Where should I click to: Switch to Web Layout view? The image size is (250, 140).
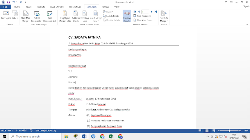click(x=214, y=131)
